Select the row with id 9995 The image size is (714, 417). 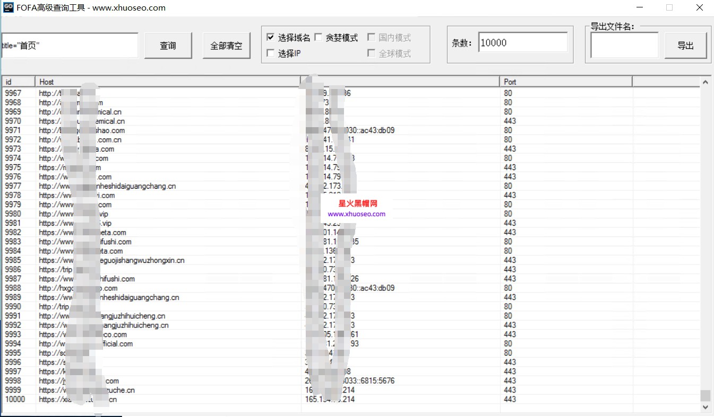click(350, 353)
